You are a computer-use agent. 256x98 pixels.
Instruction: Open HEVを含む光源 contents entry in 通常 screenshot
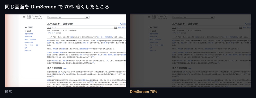tap(29, 42)
